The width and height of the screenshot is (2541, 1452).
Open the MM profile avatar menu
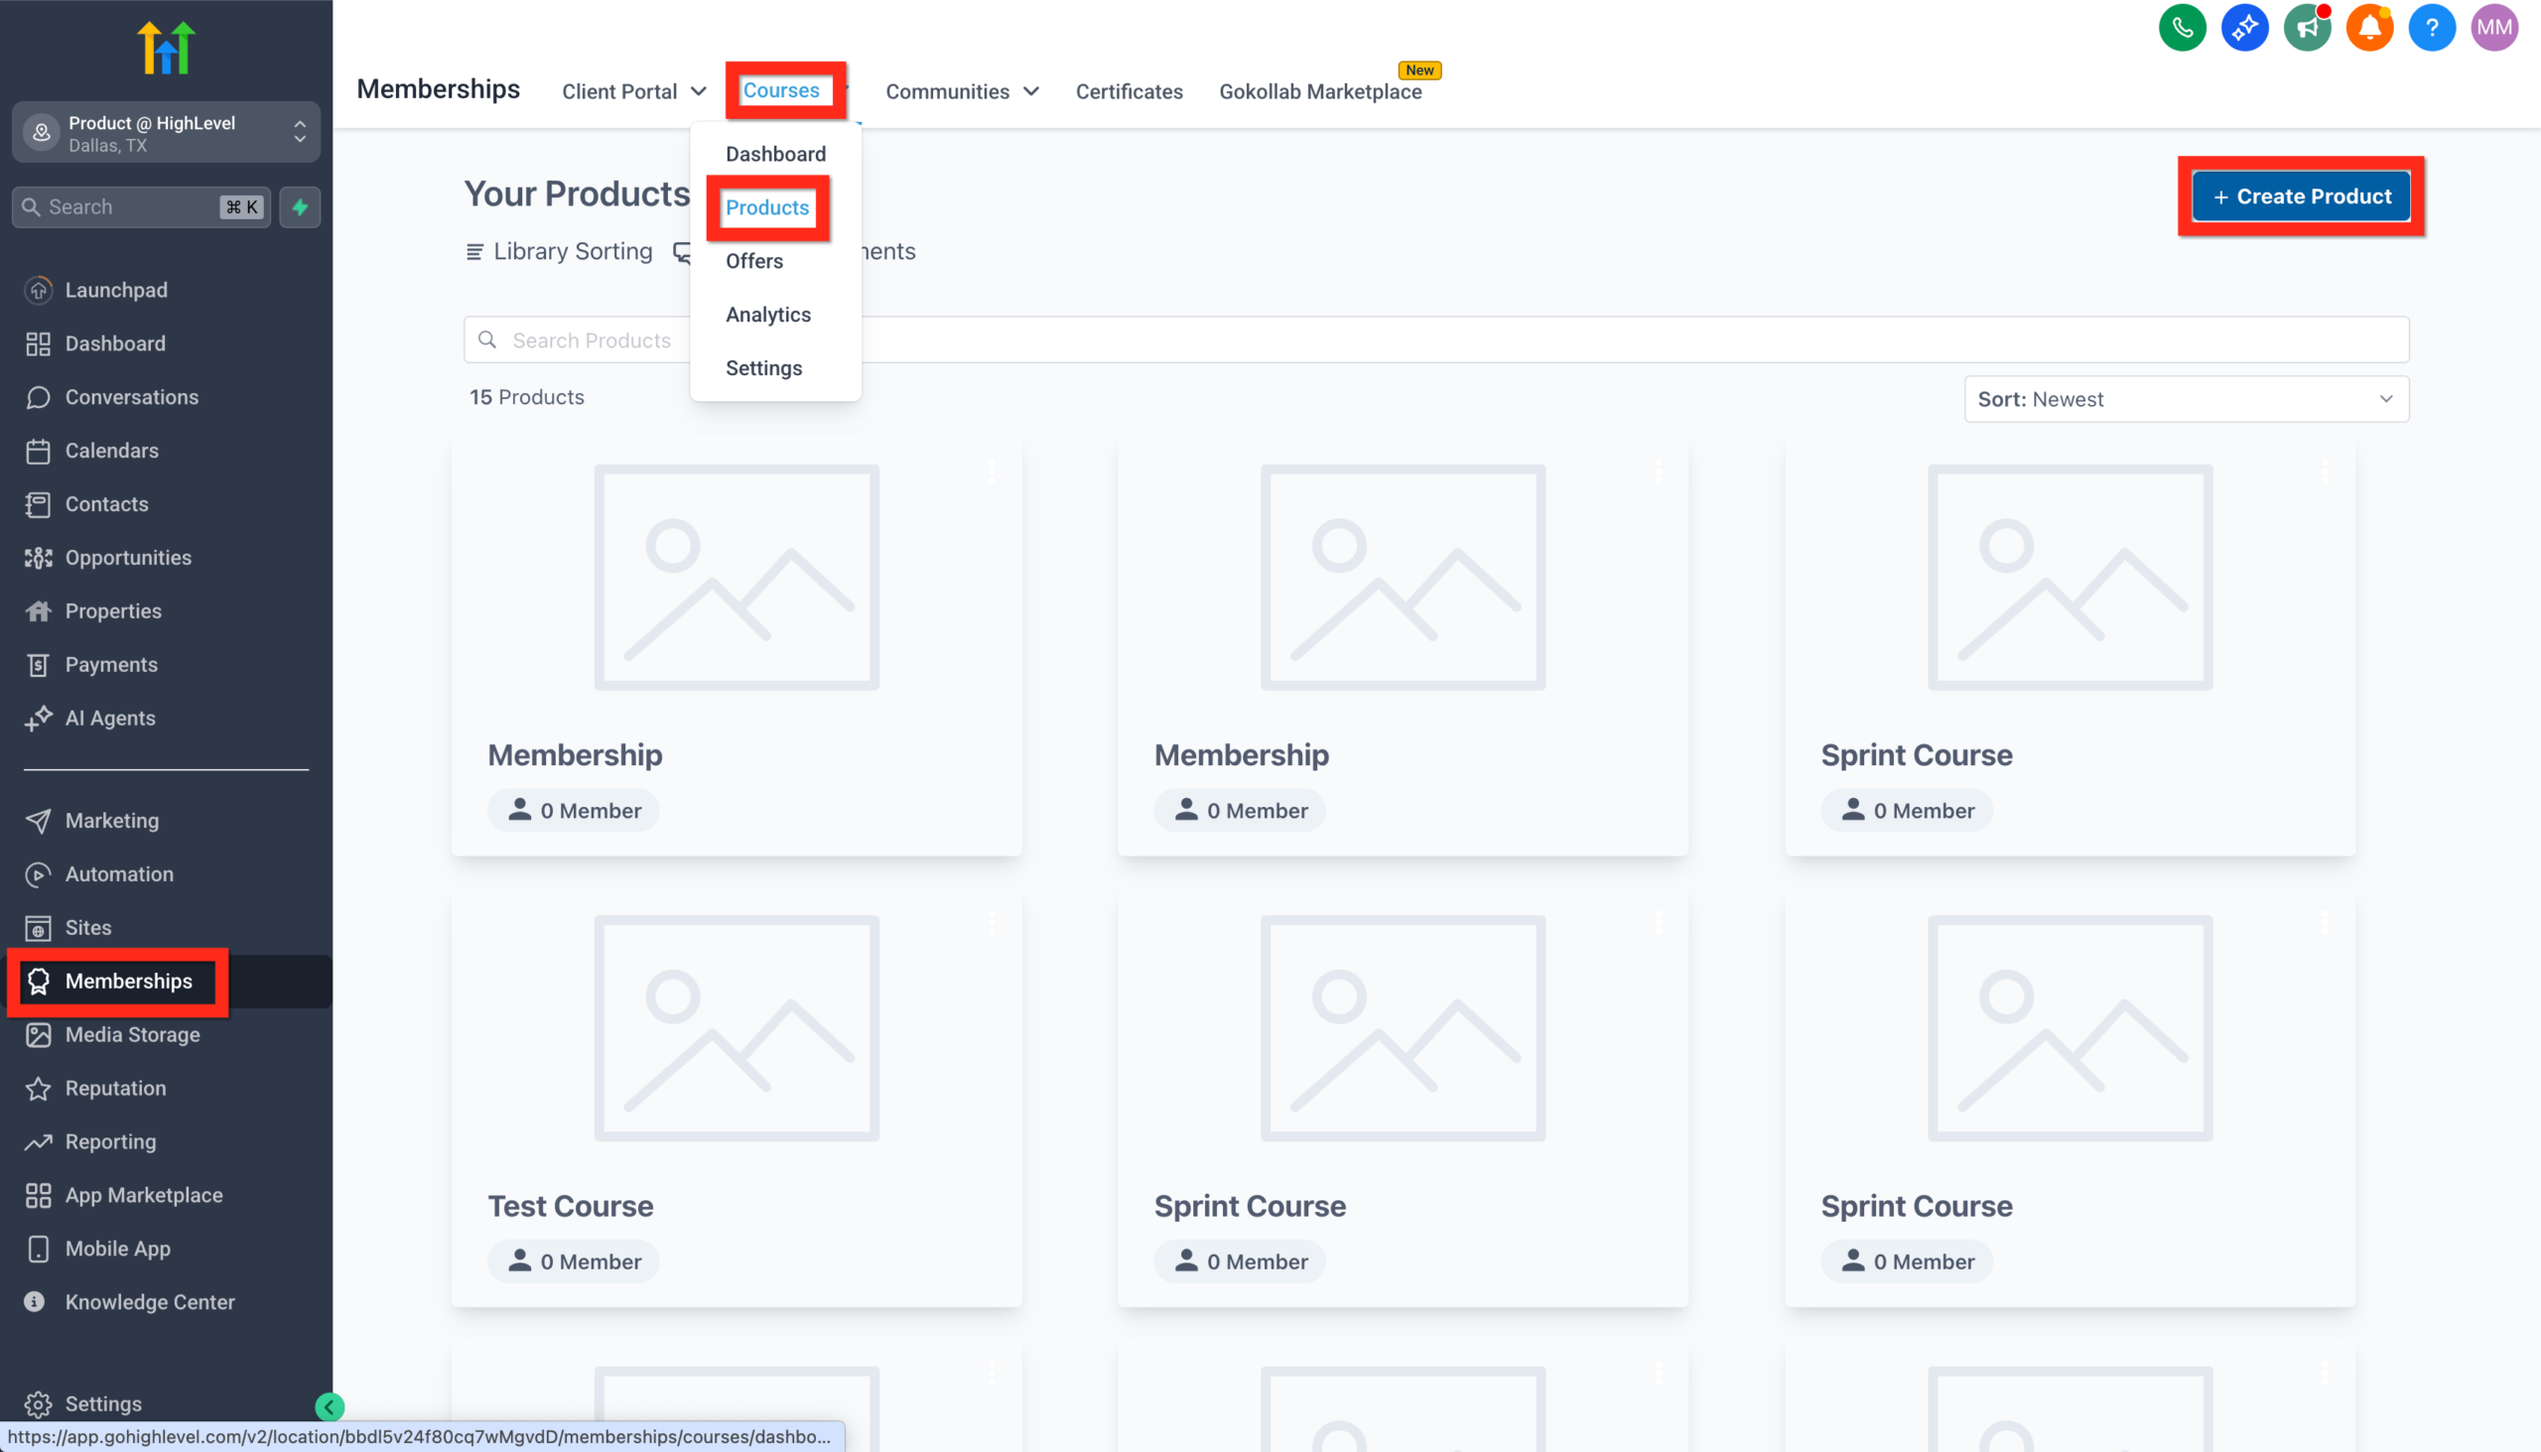[2493, 27]
